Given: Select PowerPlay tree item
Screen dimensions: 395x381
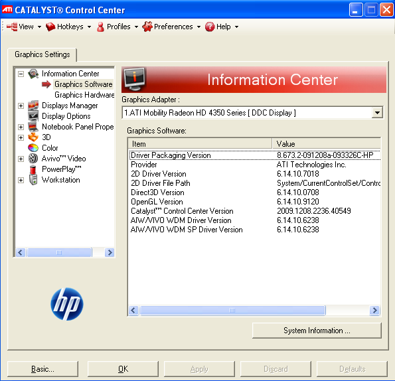Looking at the screenshot, I should point(62,169).
